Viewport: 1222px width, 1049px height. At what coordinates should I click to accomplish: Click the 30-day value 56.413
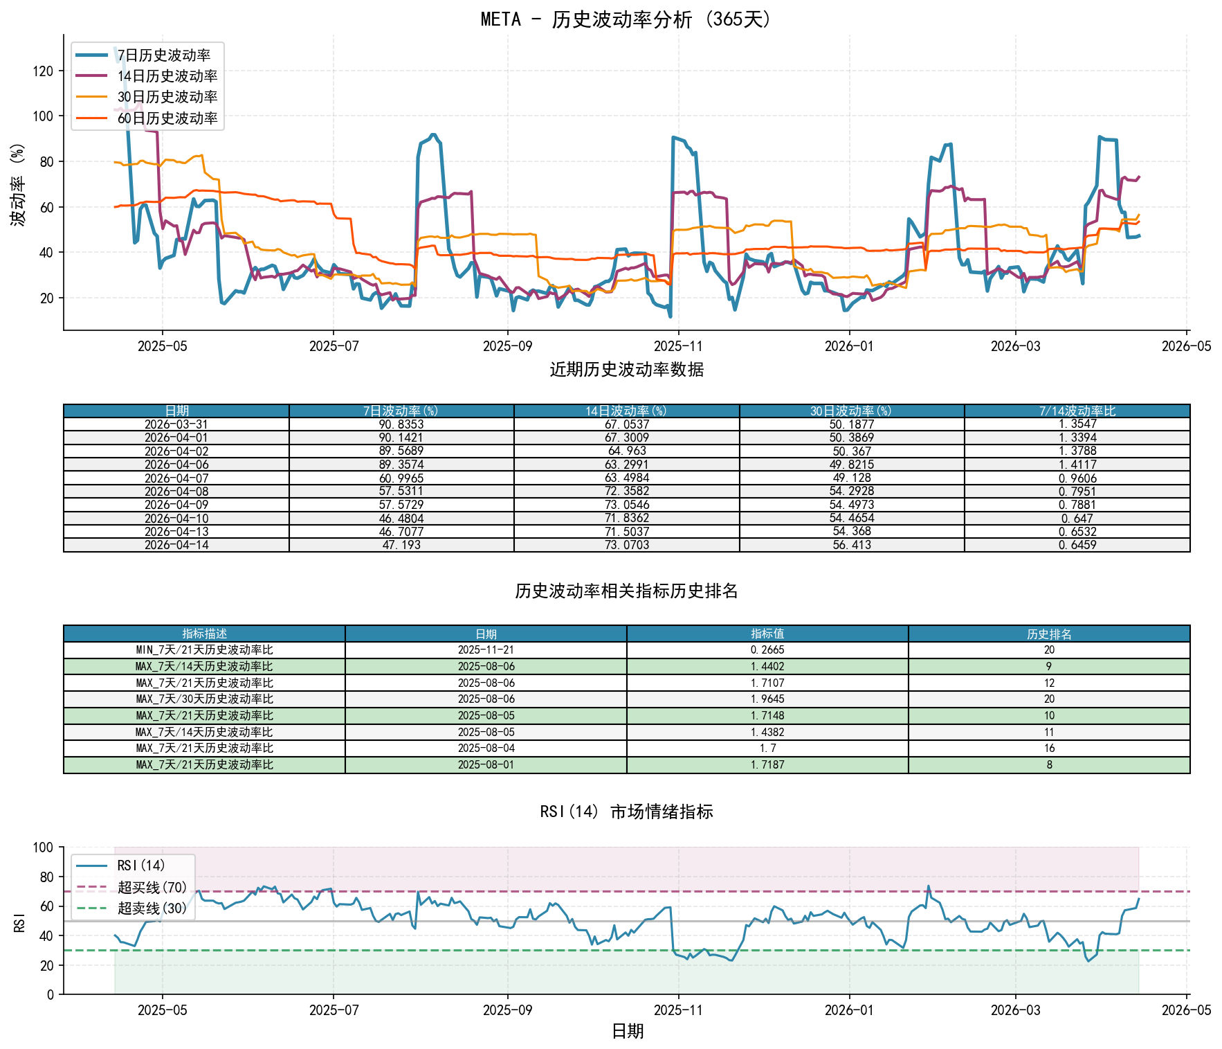click(852, 545)
